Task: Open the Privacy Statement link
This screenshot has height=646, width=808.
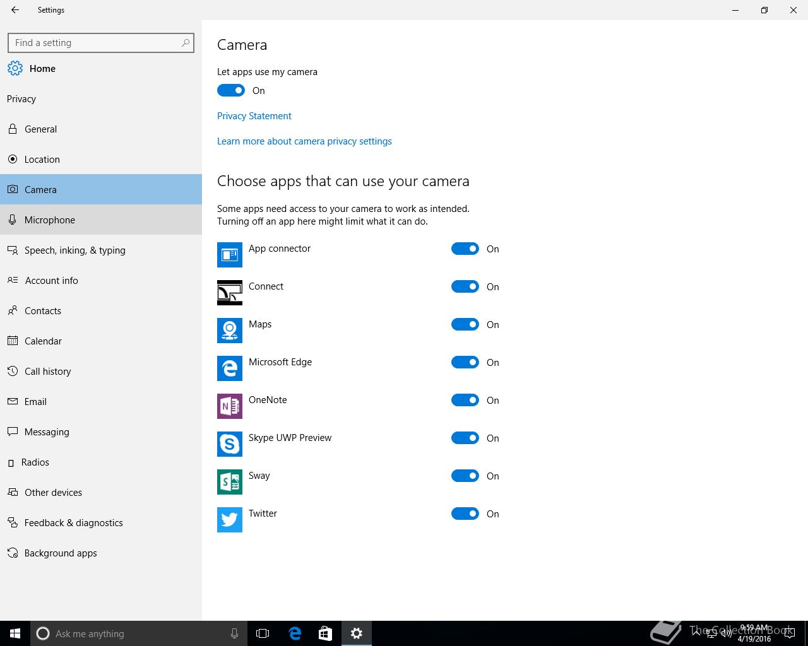Action: pyautogui.click(x=254, y=116)
